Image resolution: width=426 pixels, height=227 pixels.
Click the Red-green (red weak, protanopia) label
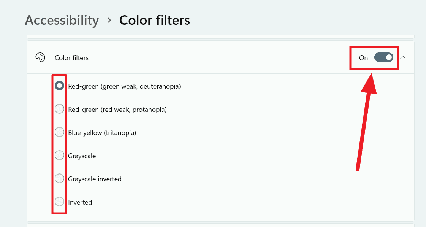(118, 109)
